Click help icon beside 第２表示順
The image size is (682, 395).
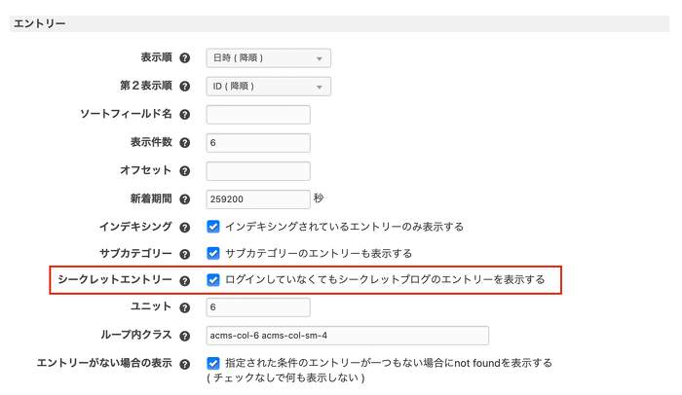[x=185, y=87]
